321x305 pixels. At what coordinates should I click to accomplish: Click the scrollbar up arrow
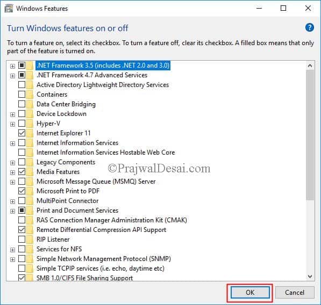[x=310, y=66]
